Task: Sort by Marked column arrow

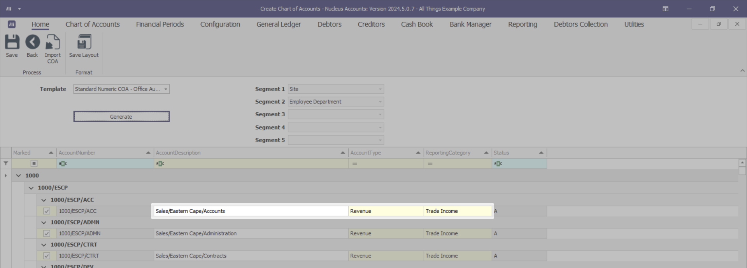Action: (x=51, y=152)
